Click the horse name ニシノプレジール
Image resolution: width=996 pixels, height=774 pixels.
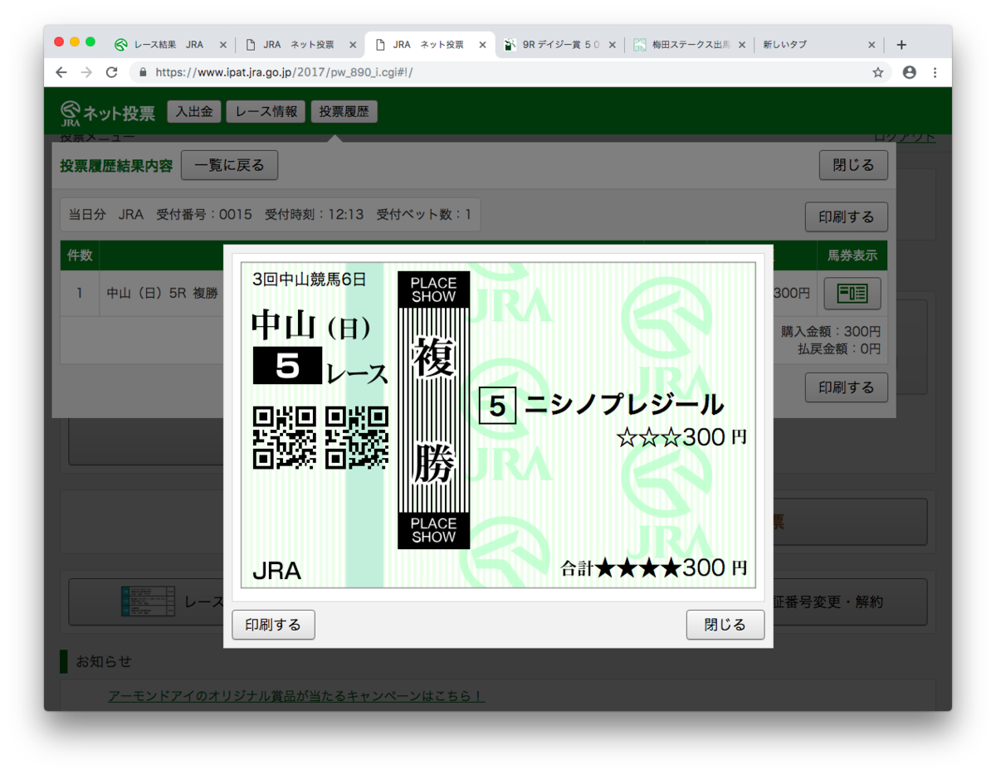625,405
